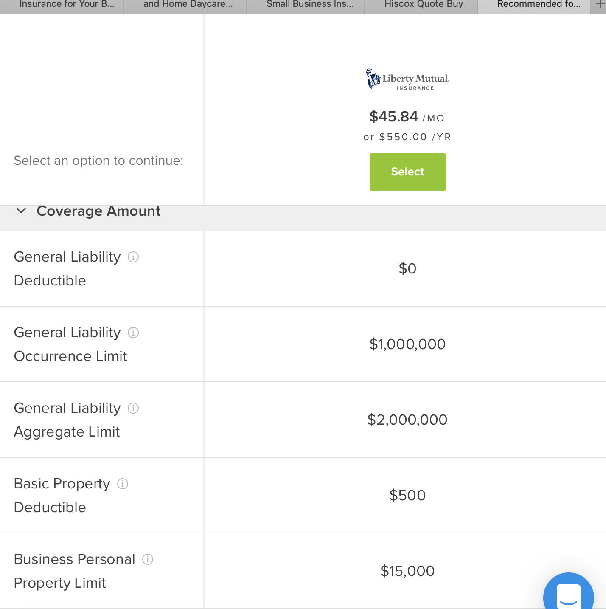The width and height of the screenshot is (606, 609).
Task: Click the $1,000,000 occurrence limit value
Action: [x=407, y=344]
